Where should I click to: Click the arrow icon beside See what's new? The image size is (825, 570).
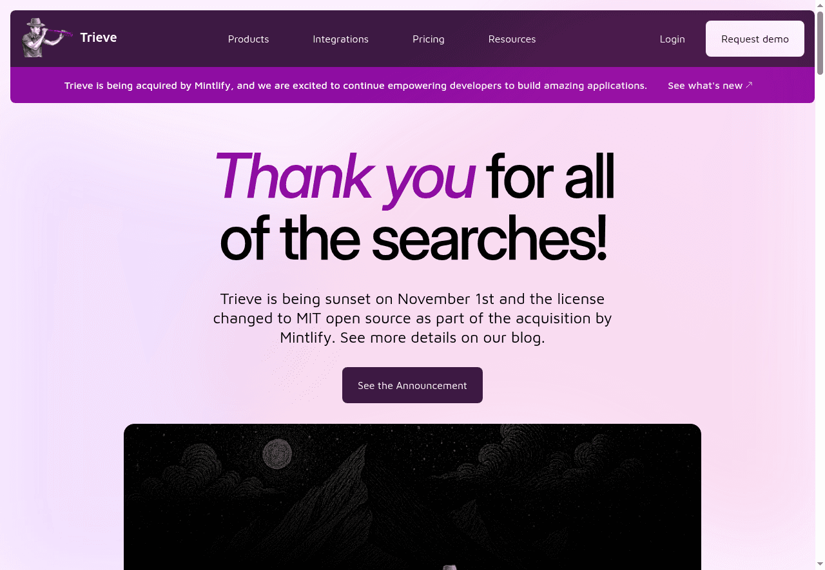(749, 85)
